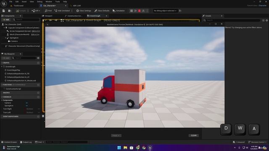269x151 pixels.
Task: Open the Debug menu
Action: point(40,2)
